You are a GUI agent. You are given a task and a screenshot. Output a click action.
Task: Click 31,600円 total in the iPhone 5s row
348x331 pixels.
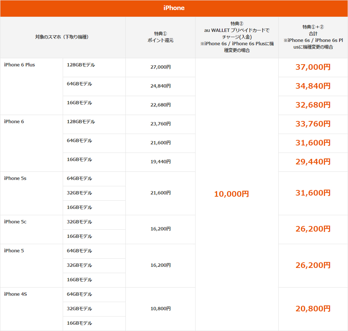click(313, 193)
